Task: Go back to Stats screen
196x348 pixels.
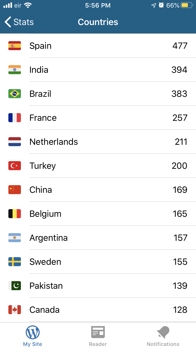Action: 19,22
